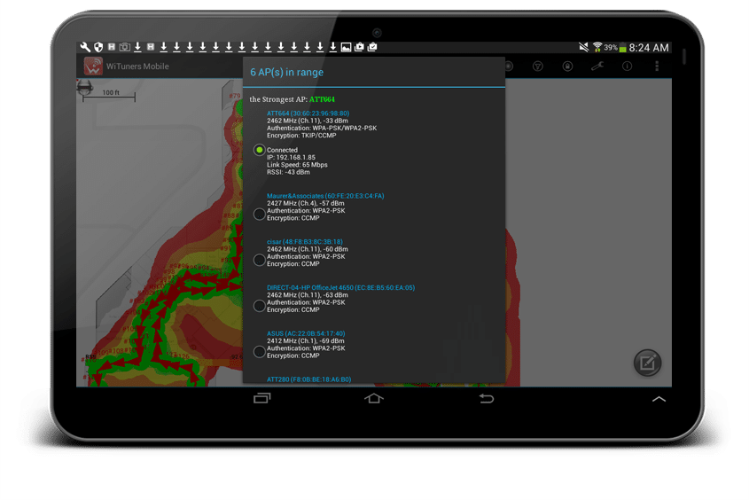Image resolution: width=749 pixels, height=500 pixels.
Task: Tap the Android home button
Action: (373, 398)
